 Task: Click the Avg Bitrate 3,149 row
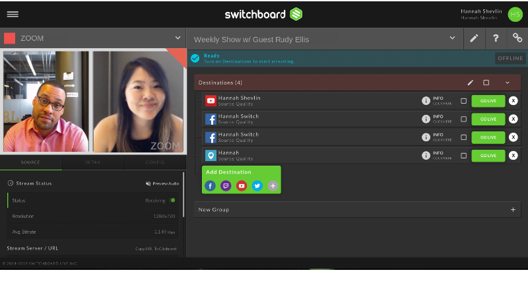pyautogui.click(x=93, y=232)
